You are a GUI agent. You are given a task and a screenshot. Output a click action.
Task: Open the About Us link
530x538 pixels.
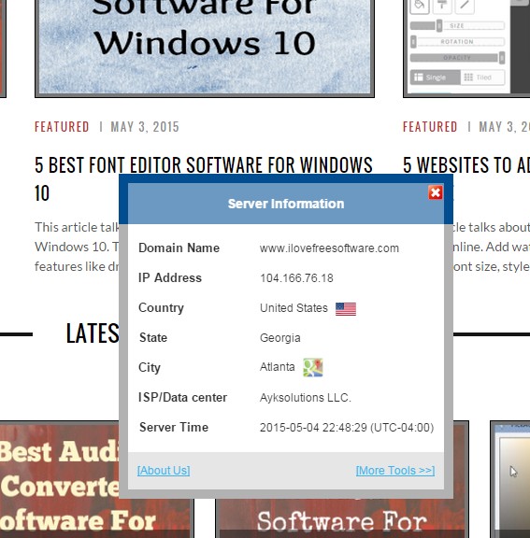164,470
